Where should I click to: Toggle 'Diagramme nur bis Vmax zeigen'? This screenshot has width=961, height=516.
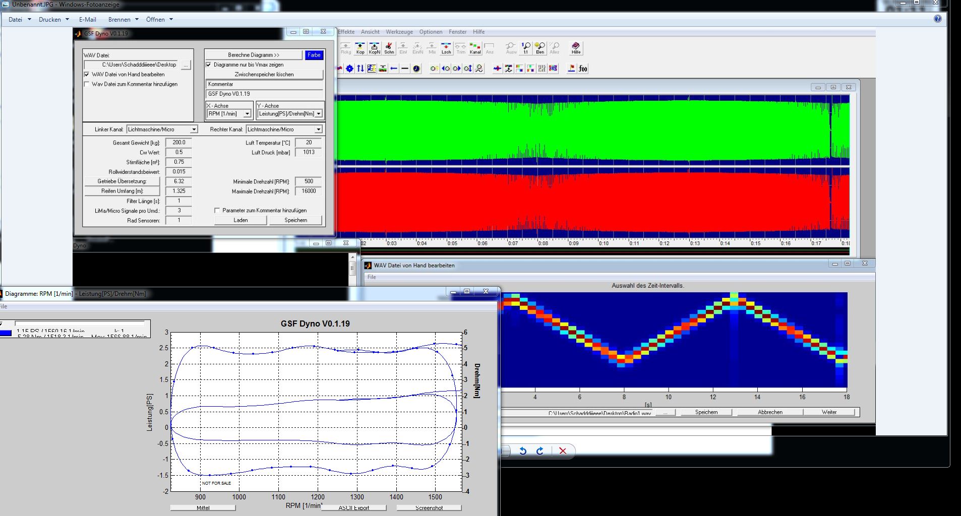click(208, 64)
